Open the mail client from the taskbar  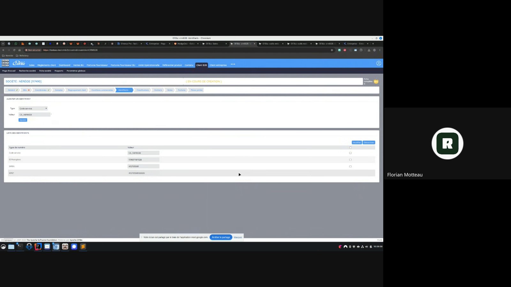(x=47, y=247)
